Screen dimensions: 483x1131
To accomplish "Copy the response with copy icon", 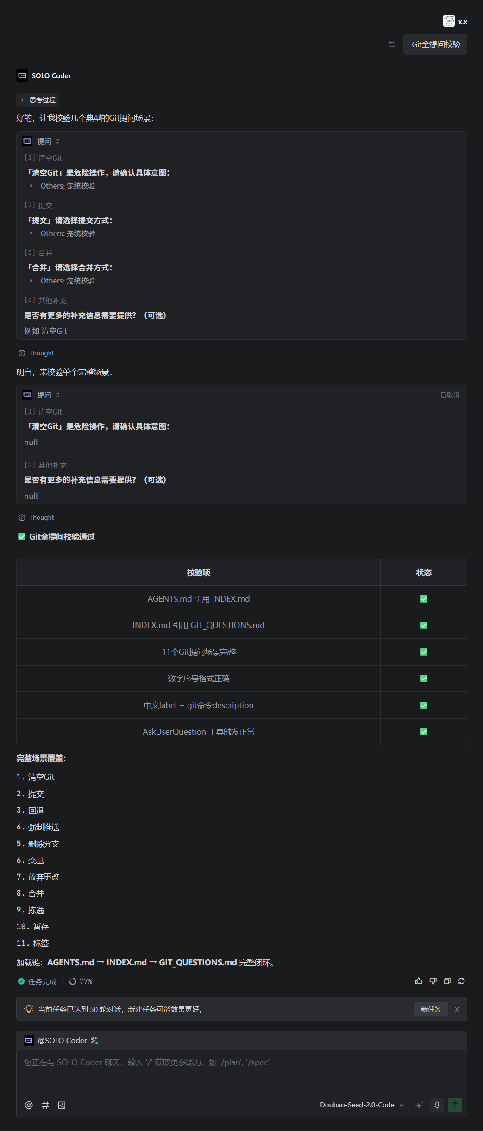I will (447, 981).
